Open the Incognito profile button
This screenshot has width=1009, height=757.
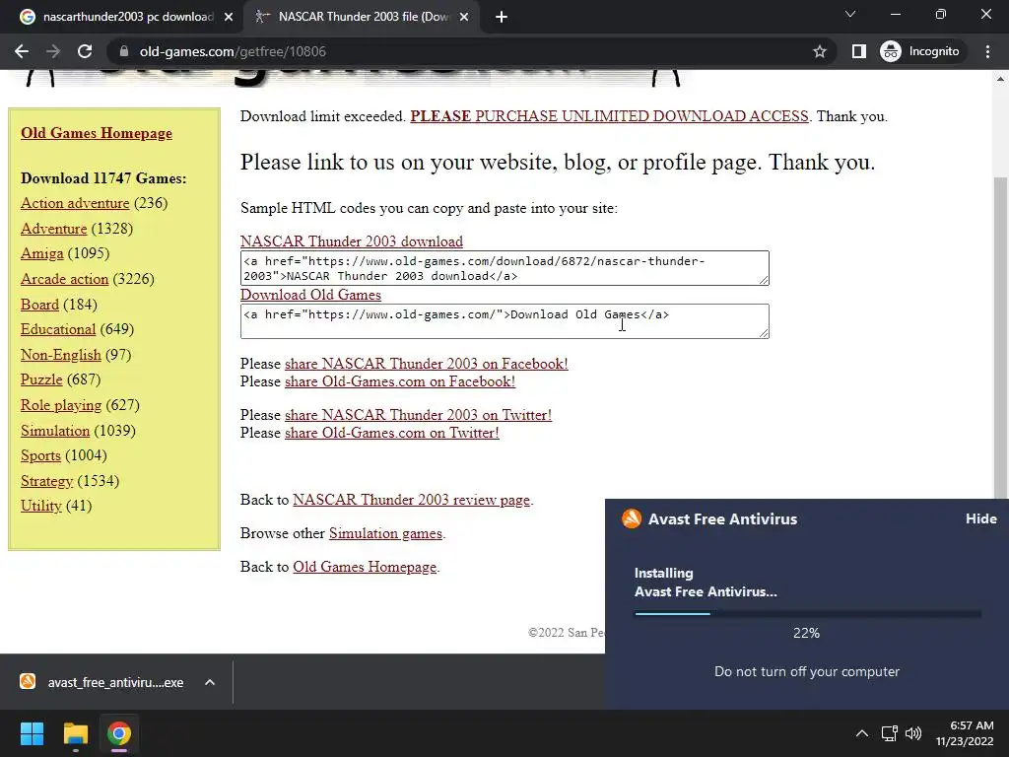point(920,51)
